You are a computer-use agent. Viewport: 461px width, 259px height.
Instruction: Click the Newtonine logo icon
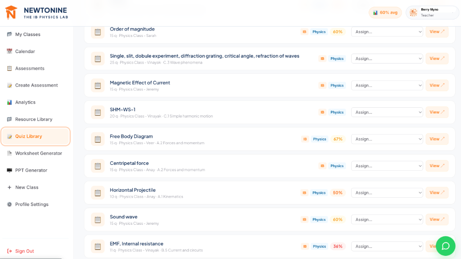[11, 13]
